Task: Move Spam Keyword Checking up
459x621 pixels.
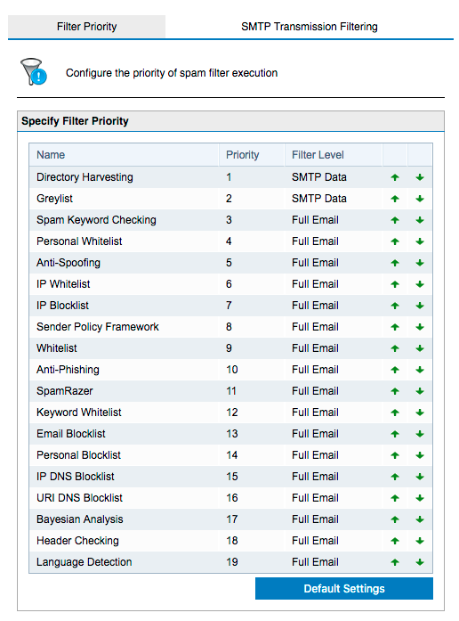Action: tap(395, 220)
